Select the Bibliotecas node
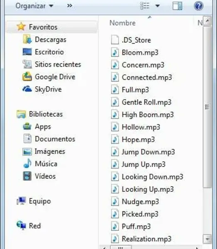 coord(46,114)
